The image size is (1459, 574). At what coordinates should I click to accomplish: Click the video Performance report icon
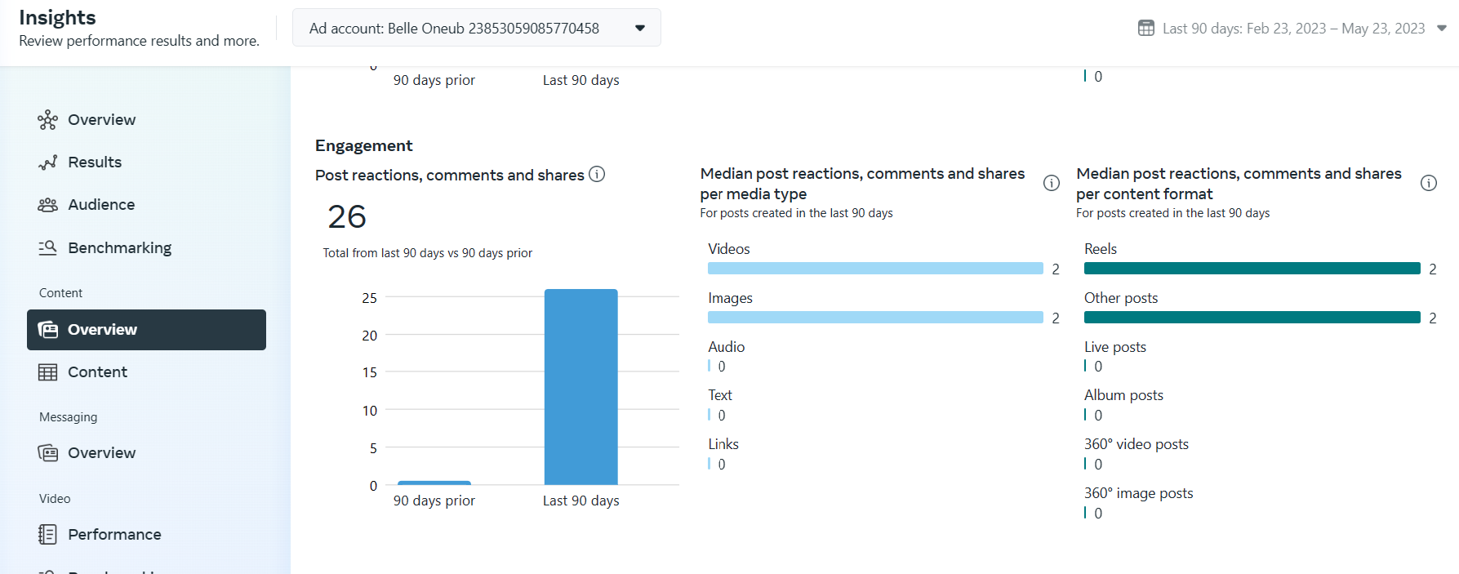(47, 535)
